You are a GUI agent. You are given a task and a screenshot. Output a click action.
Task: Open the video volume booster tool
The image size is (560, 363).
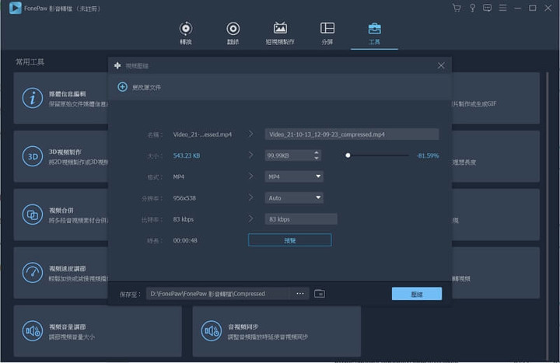pos(98,331)
